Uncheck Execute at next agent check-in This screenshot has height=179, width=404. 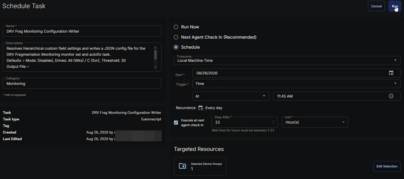point(176,122)
